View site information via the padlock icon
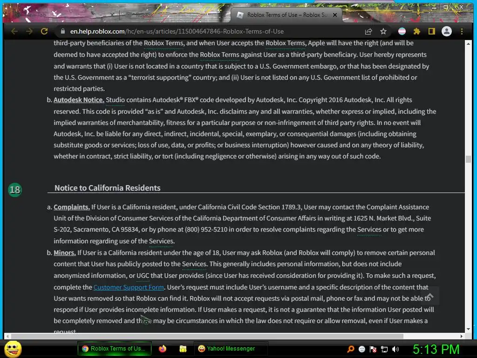Viewport: 477px width, 358px height. click(63, 31)
